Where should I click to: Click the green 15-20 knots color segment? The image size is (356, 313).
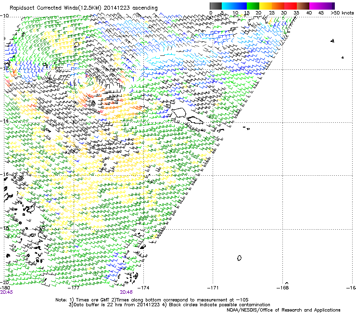(x=253, y=6)
